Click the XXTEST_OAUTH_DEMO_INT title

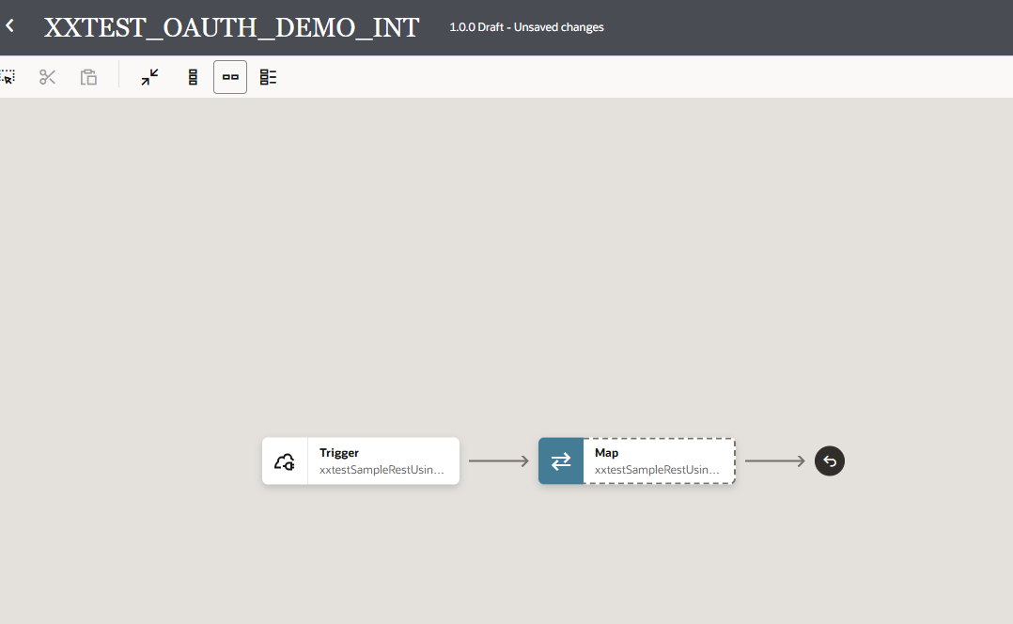coord(231,27)
